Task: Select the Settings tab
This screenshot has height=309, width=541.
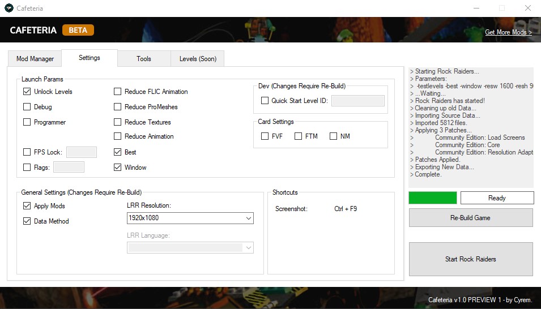Action: pos(90,58)
